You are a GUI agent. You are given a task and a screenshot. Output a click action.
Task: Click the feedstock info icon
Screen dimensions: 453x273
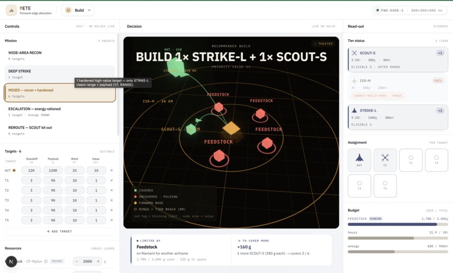(x=46, y=261)
